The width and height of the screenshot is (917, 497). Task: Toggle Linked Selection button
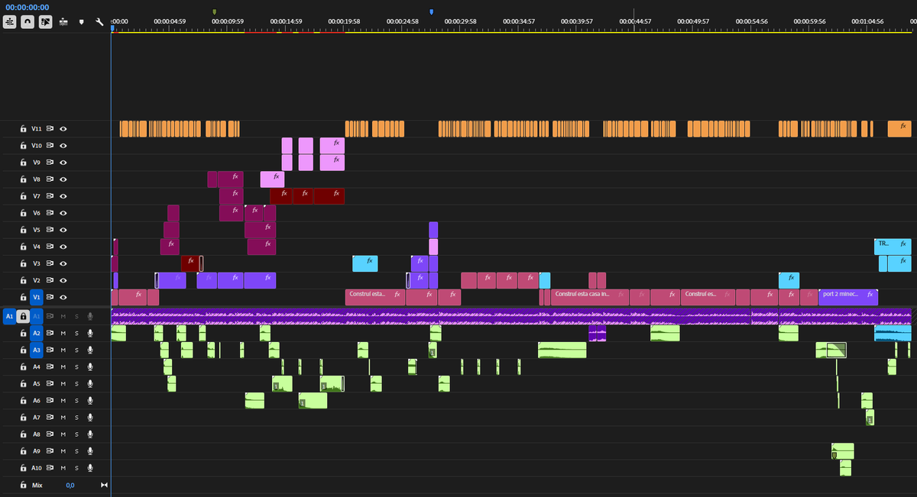46,22
